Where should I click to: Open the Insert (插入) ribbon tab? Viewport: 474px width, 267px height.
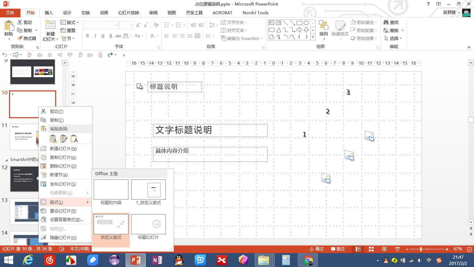[x=49, y=13]
